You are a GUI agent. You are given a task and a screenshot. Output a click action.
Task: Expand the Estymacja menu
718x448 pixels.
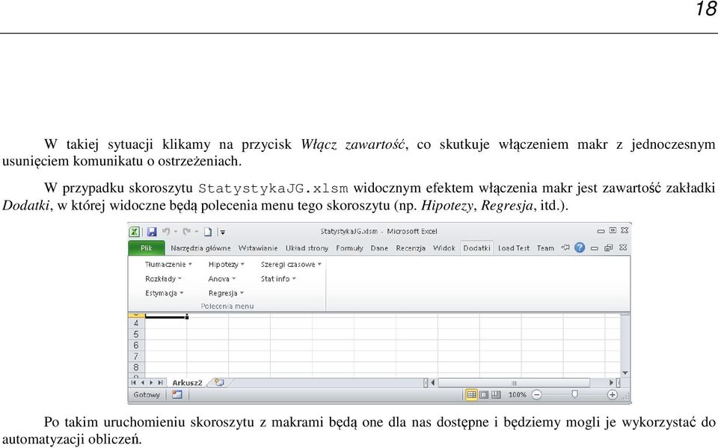(164, 293)
